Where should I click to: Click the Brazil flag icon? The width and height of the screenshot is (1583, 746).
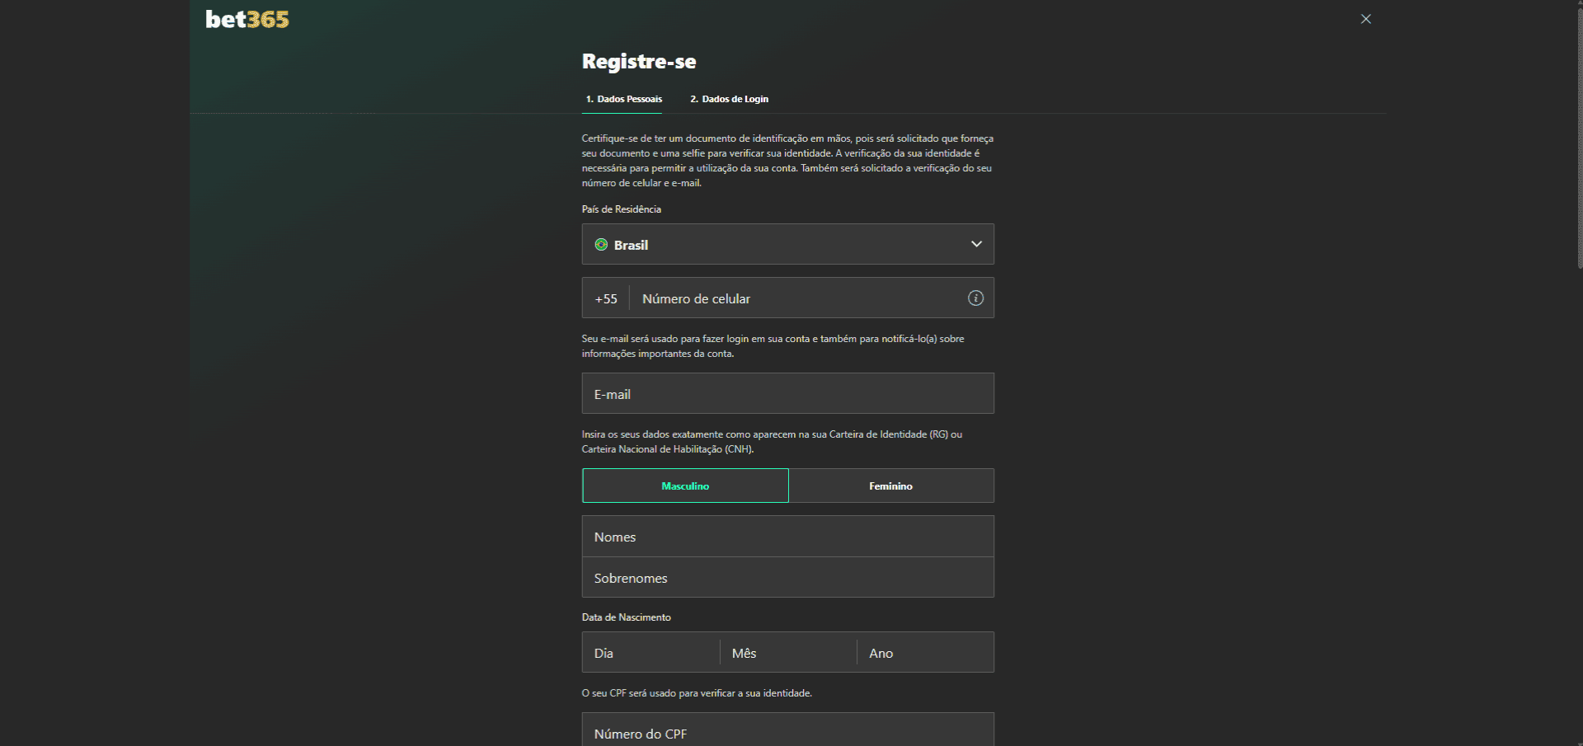tap(601, 244)
